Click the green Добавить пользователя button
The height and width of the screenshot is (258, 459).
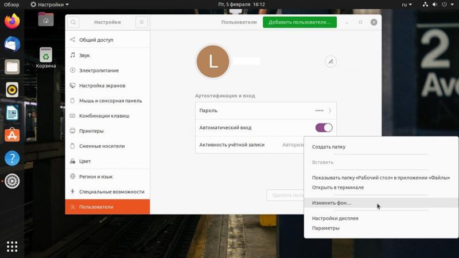coord(299,22)
